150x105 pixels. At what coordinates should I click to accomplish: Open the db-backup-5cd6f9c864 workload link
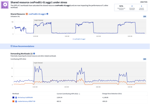(x=25, y=98)
